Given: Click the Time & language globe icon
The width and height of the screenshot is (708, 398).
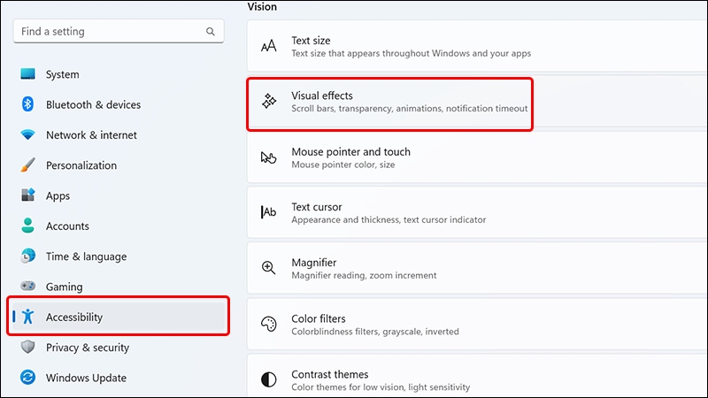Looking at the screenshot, I should (x=28, y=256).
